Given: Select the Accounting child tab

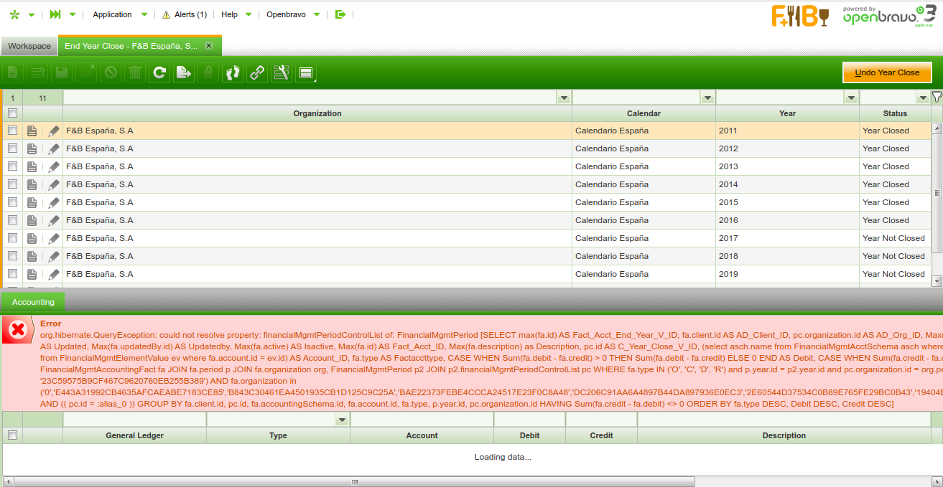Looking at the screenshot, I should 33,302.
